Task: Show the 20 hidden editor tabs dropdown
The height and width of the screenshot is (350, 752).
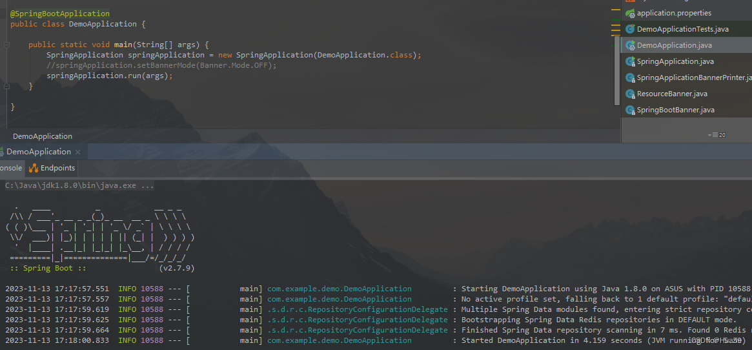Action: pos(716,135)
